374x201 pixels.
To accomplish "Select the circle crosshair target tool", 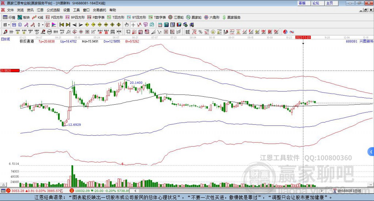I will coord(75,32).
